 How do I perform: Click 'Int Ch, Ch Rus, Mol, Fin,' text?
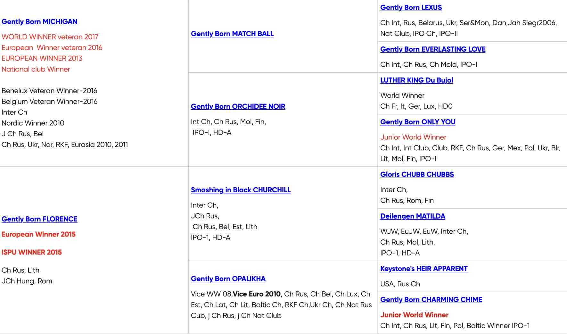click(228, 122)
